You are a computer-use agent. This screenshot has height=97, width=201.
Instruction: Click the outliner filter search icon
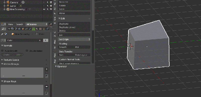[51, 24]
